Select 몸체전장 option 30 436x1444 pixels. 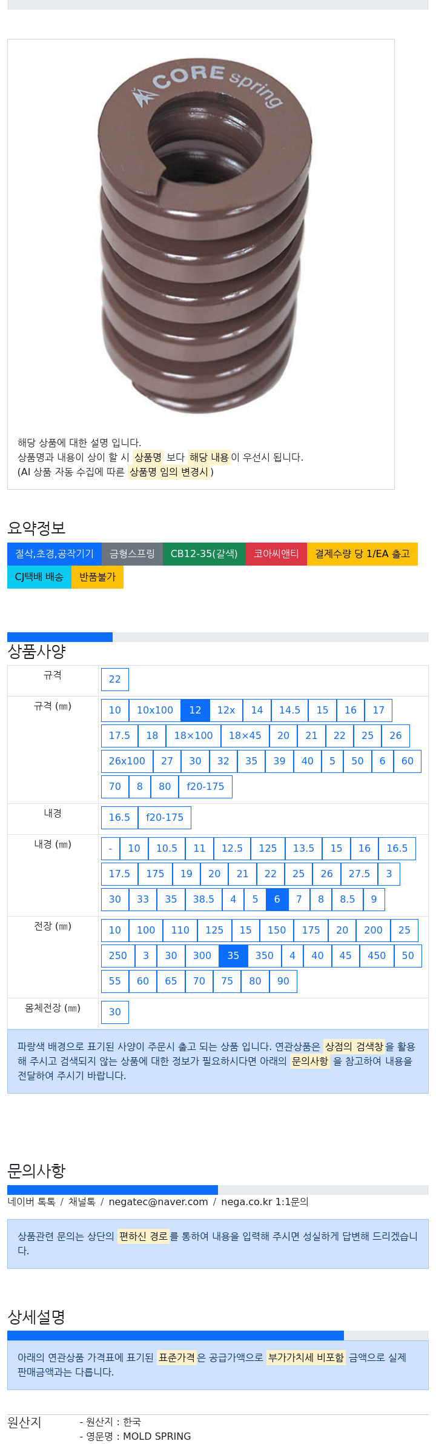[x=115, y=1012]
